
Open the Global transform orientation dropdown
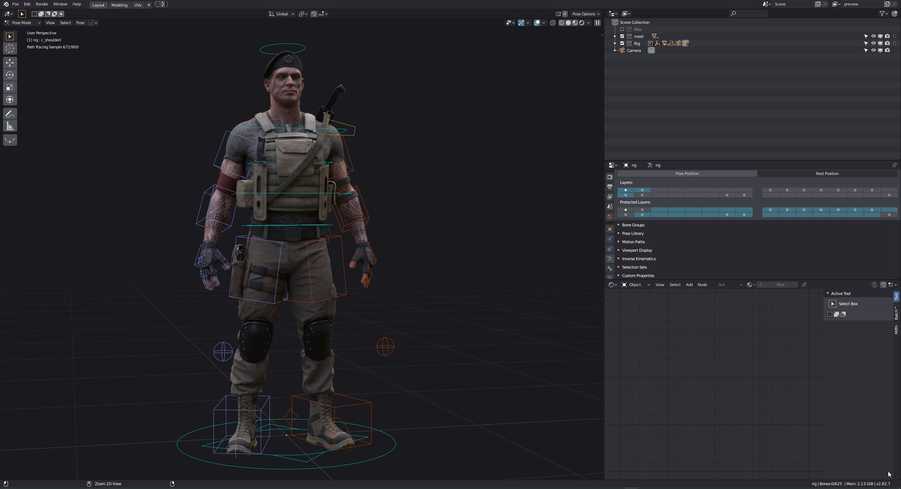282,14
